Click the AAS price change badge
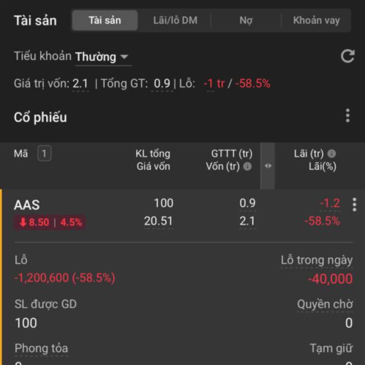 point(51,223)
